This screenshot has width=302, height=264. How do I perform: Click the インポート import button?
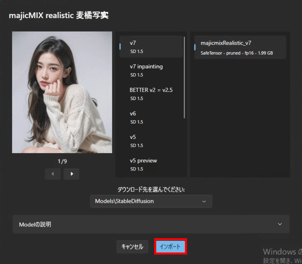click(170, 247)
